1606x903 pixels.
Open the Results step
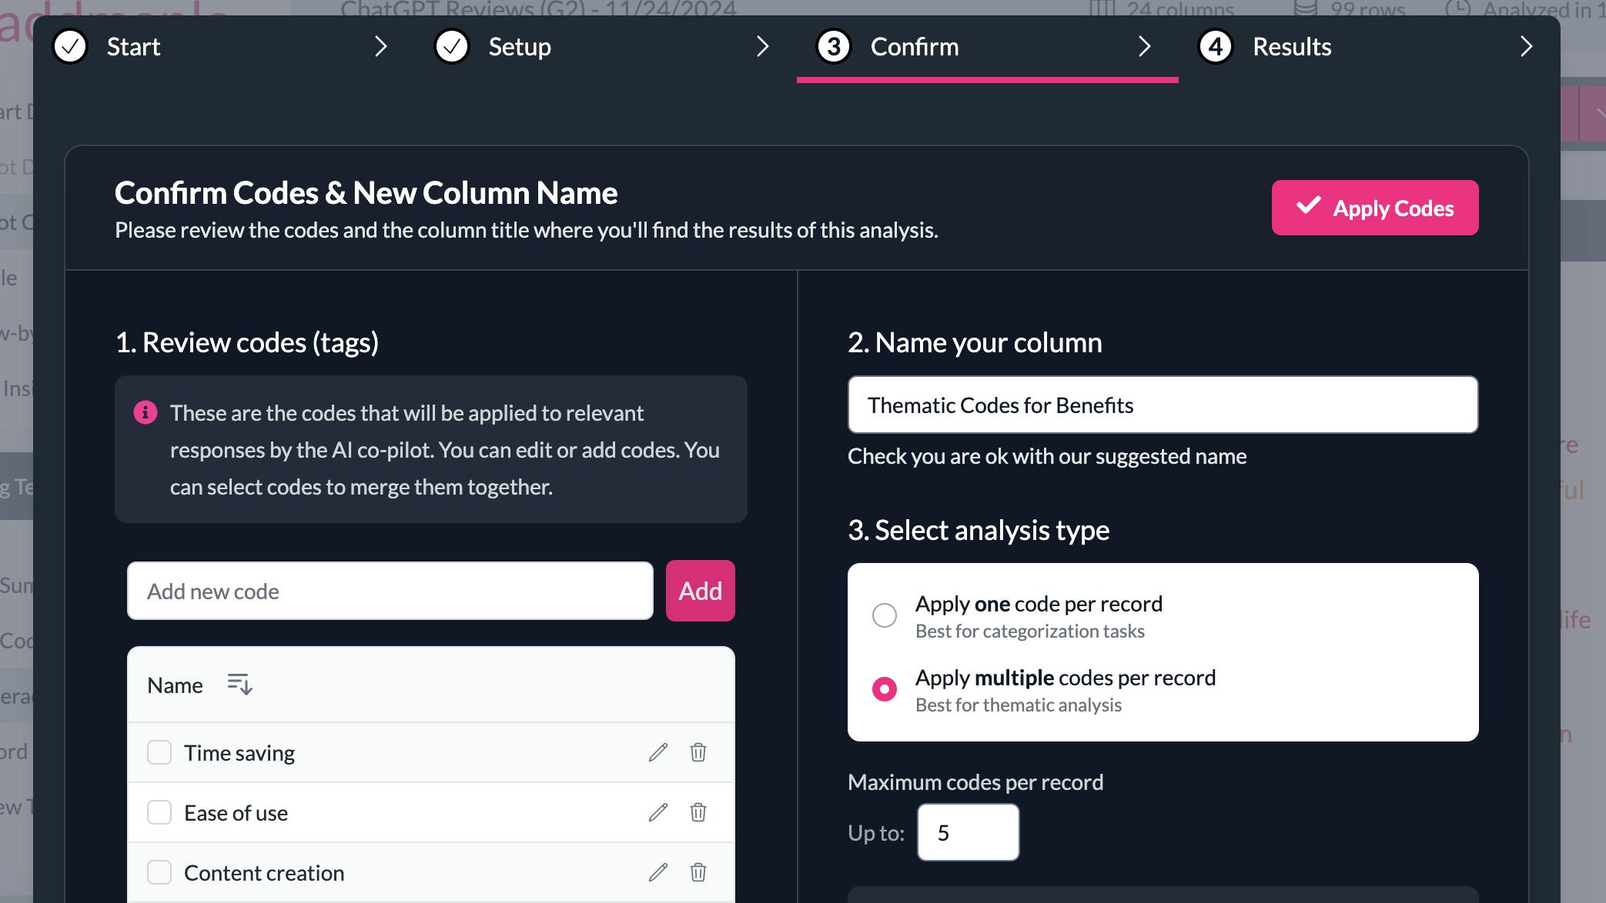coord(1291,47)
